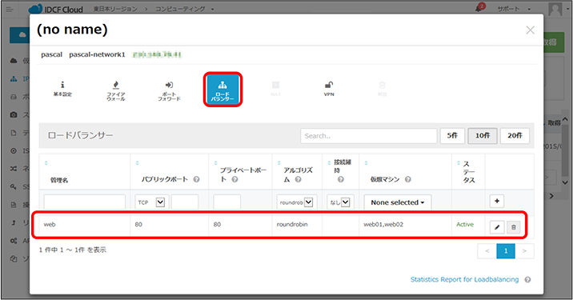Sort by 管理名 column arrows

(x=46, y=163)
